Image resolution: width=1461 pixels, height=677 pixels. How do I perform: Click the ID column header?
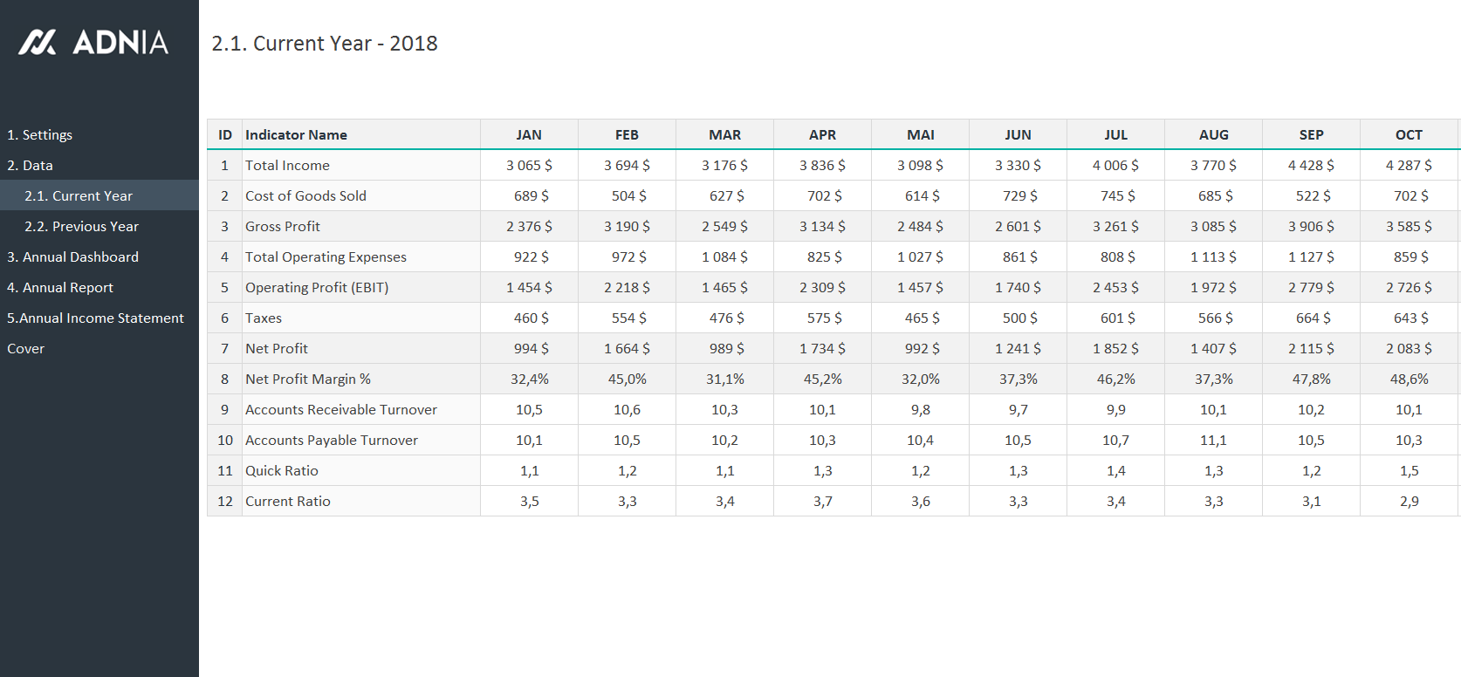click(225, 134)
